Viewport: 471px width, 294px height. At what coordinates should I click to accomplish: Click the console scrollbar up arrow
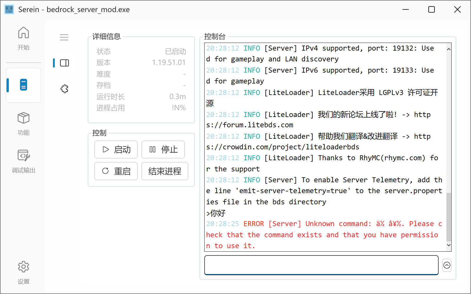(x=449, y=49)
